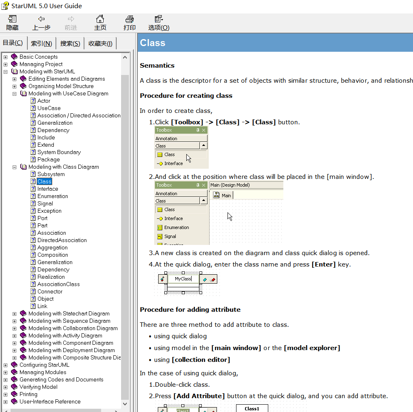Select Modeling with Component Diagram book icon
The image size is (413, 412).
23,343
